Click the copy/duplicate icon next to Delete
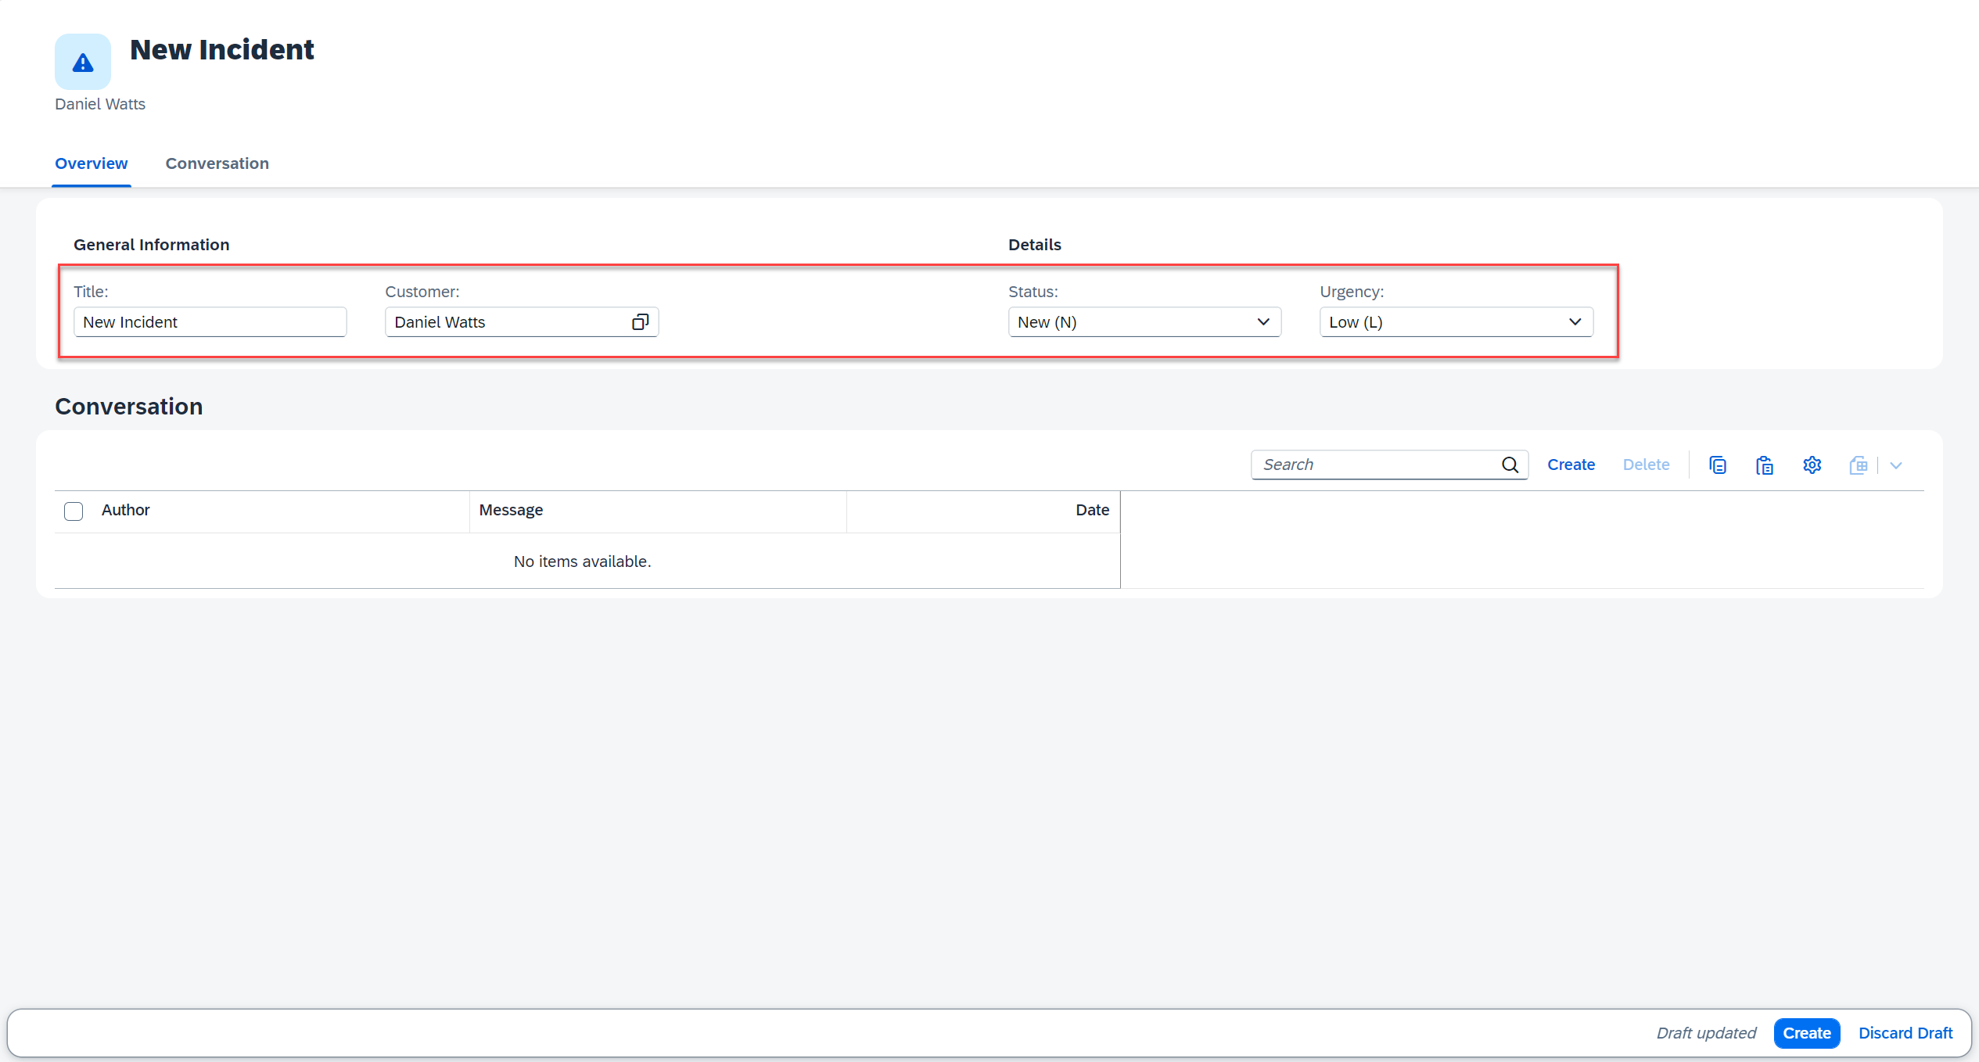 (x=1717, y=465)
